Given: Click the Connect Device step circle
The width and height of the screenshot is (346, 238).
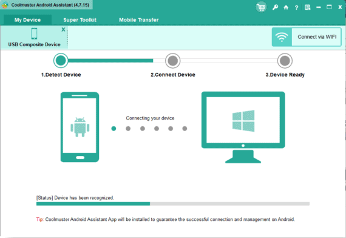Looking at the screenshot, I should (x=173, y=61).
